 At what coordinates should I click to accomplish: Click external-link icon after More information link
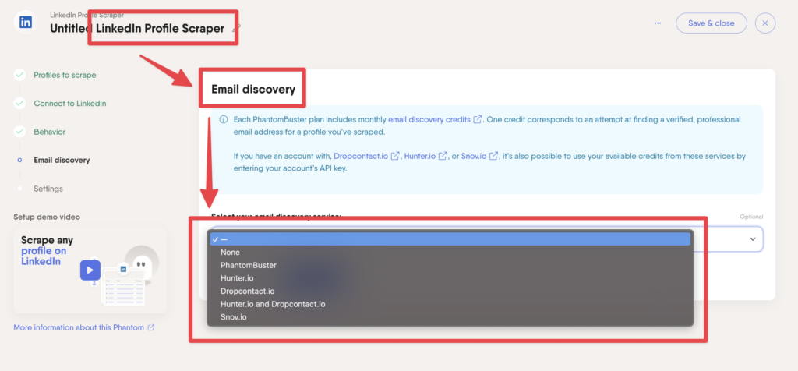[151, 327]
